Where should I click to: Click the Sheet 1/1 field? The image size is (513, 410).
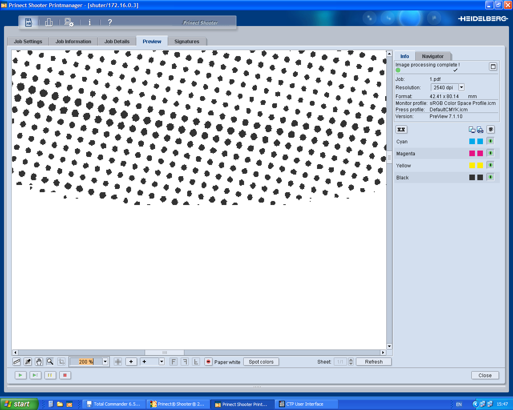340,362
